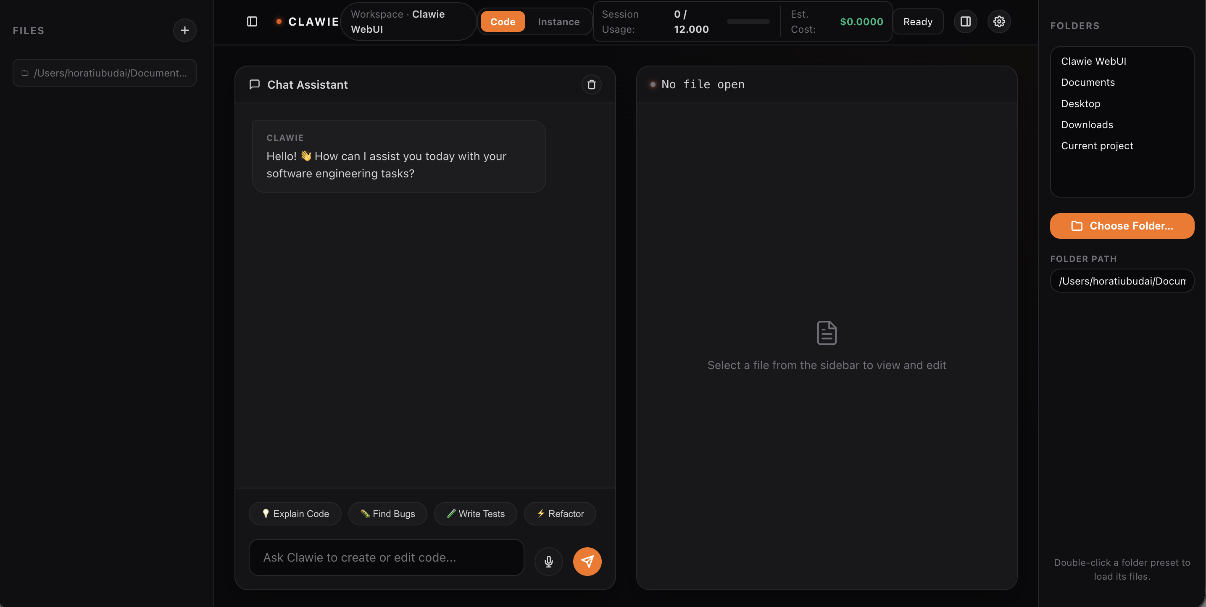Click the No file open title
The image size is (1206, 607).
(x=703, y=85)
